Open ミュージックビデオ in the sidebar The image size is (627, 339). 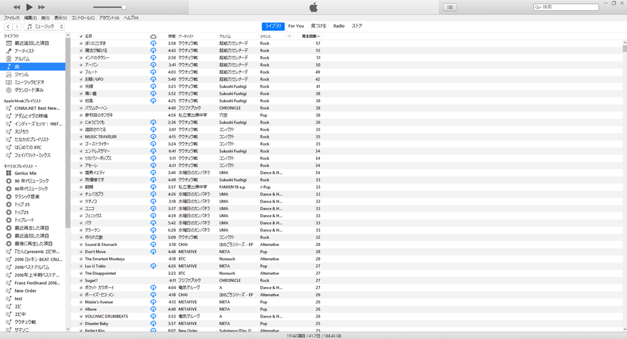click(x=29, y=82)
